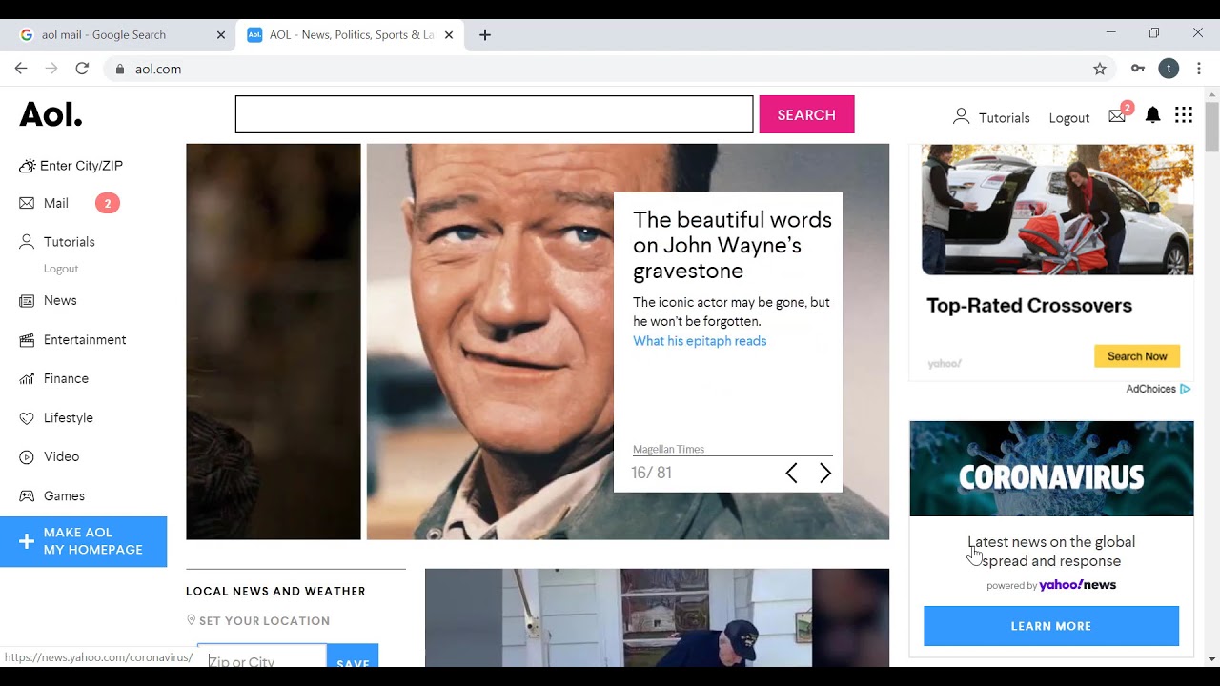This screenshot has height=686, width=1220.
Task: Close the aol mail Google Search tab
Action: pyautogui.click(x=221, y=35)
